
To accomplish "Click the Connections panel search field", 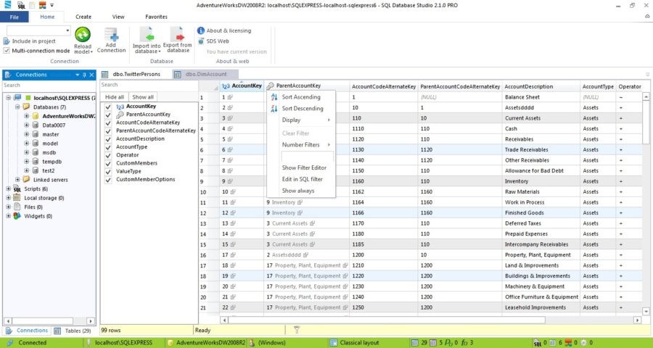I will tap(49, 86).
